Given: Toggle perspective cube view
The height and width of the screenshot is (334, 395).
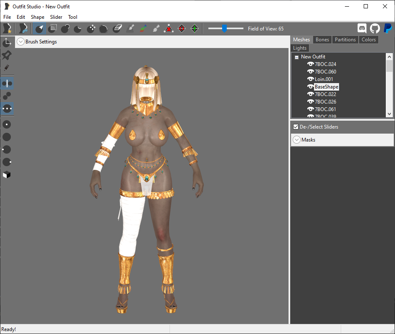Looking at the screenshot, I should 7,175.
